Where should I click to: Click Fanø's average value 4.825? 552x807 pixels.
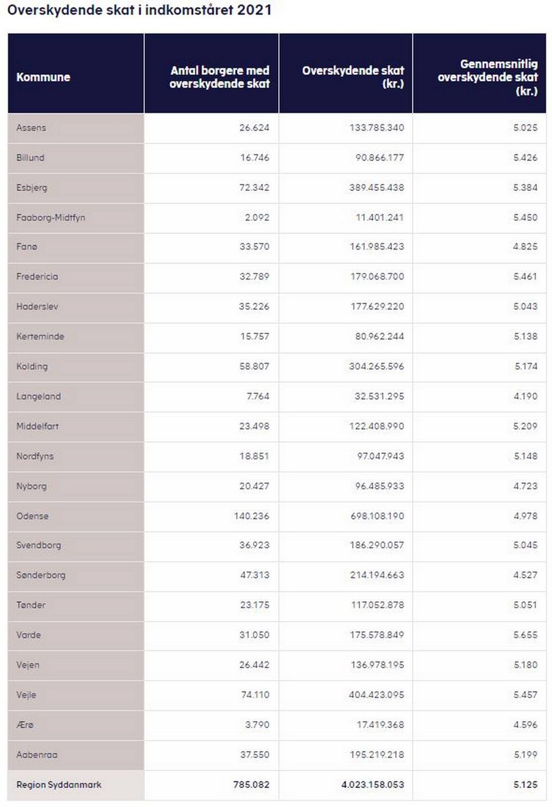pyautogui.click(x=526, y=247)
